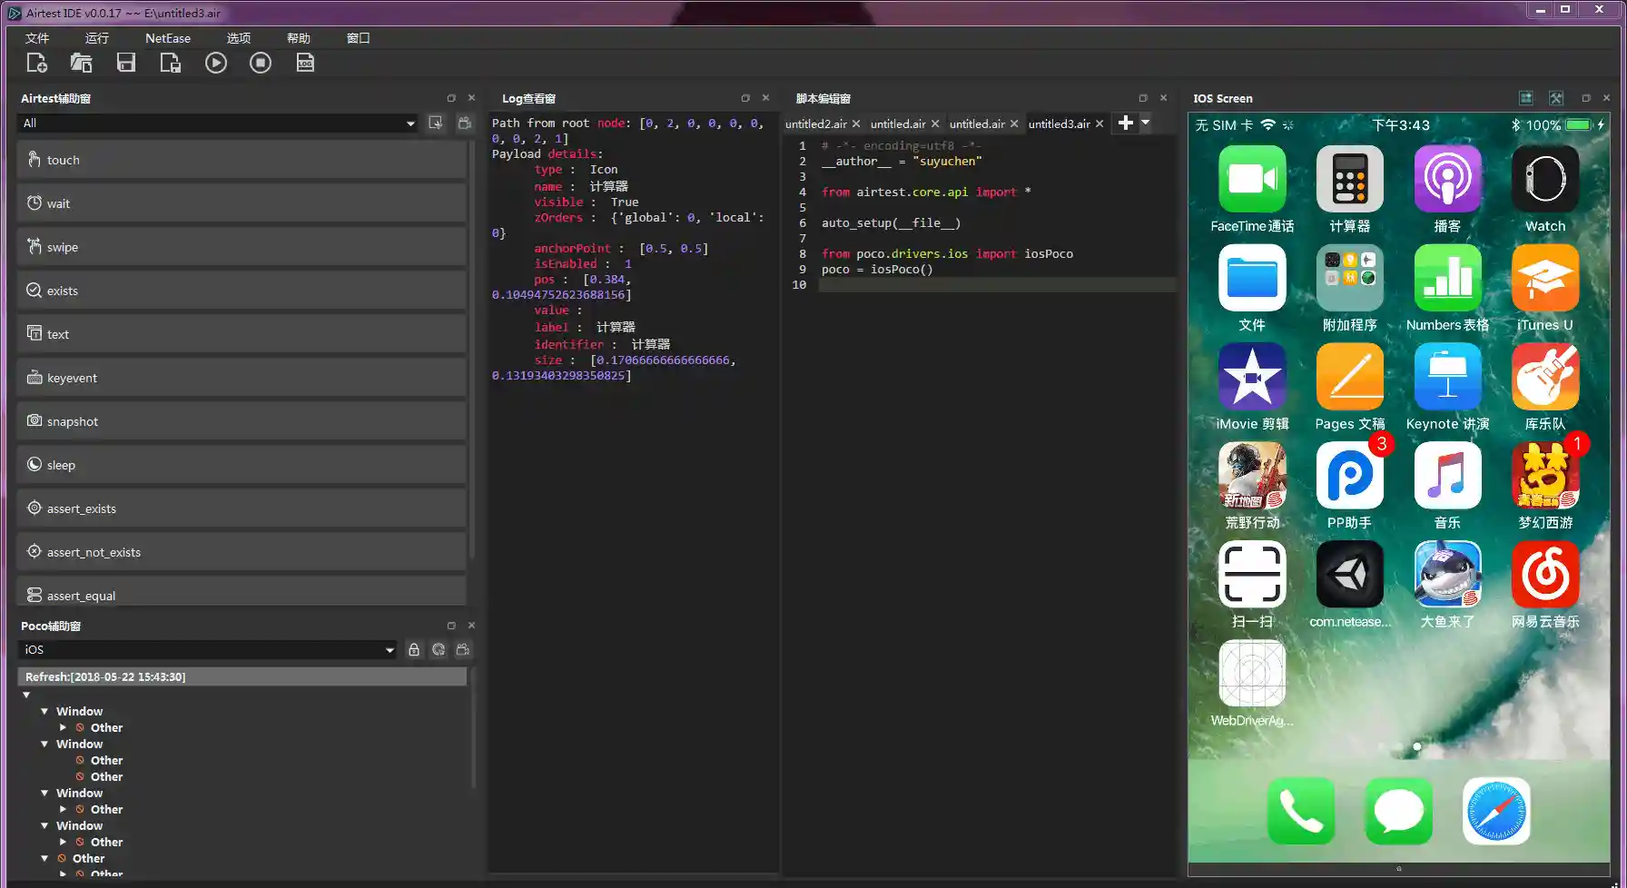
Task: Toggle the lock in the Poco panel
Action: click(414, 649)
